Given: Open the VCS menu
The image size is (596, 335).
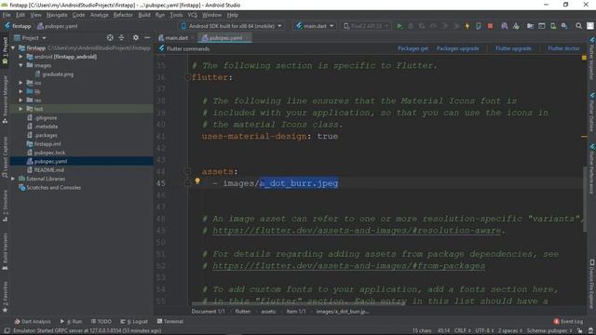Looking at the screenshot, I should click(x=193, y=15).
